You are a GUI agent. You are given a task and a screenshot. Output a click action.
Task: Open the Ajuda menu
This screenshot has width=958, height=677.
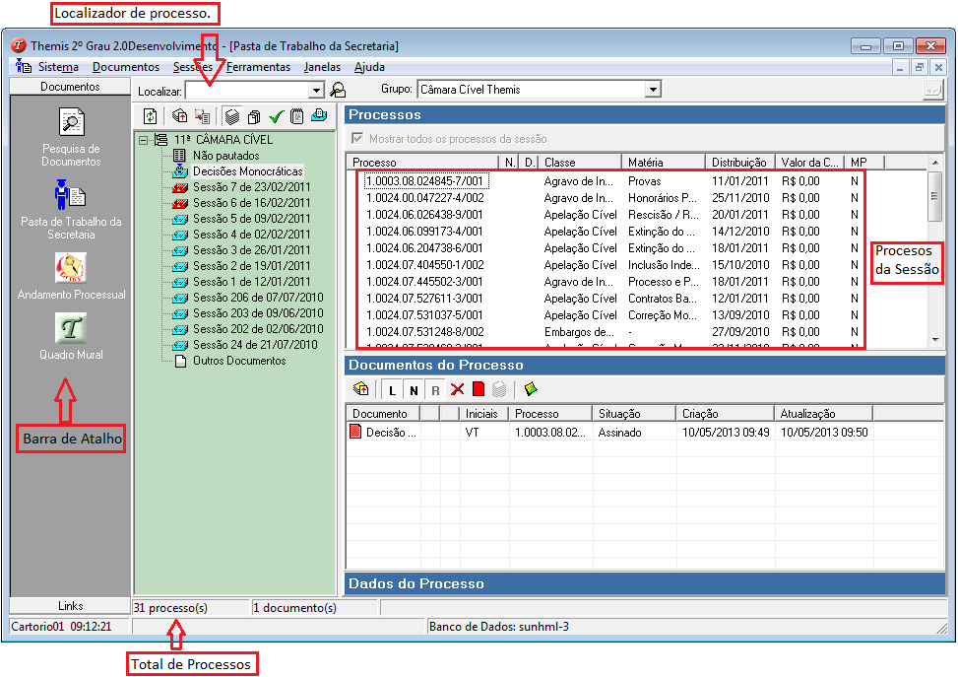coord(369,67)
